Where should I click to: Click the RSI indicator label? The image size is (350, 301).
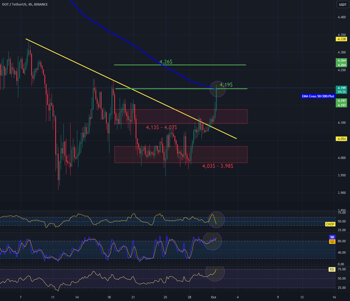tap(332, 270)
